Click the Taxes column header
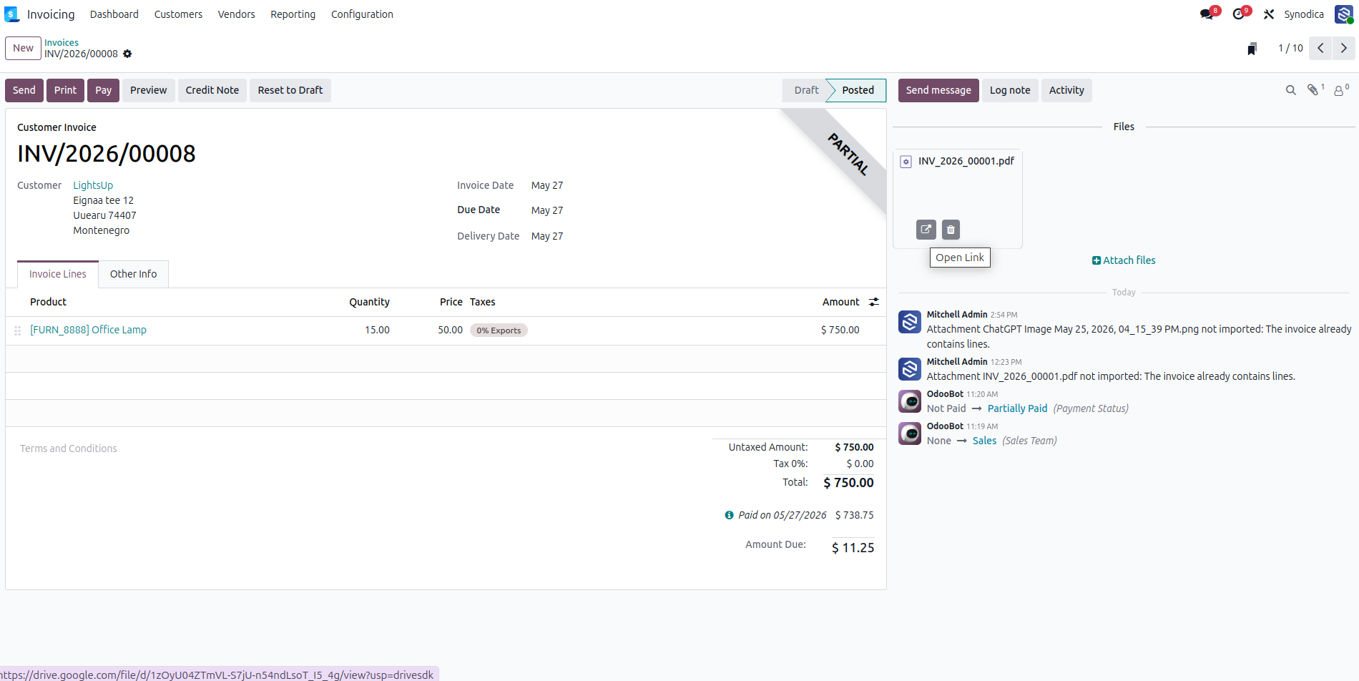The image size is (1359, 681). 482,302
